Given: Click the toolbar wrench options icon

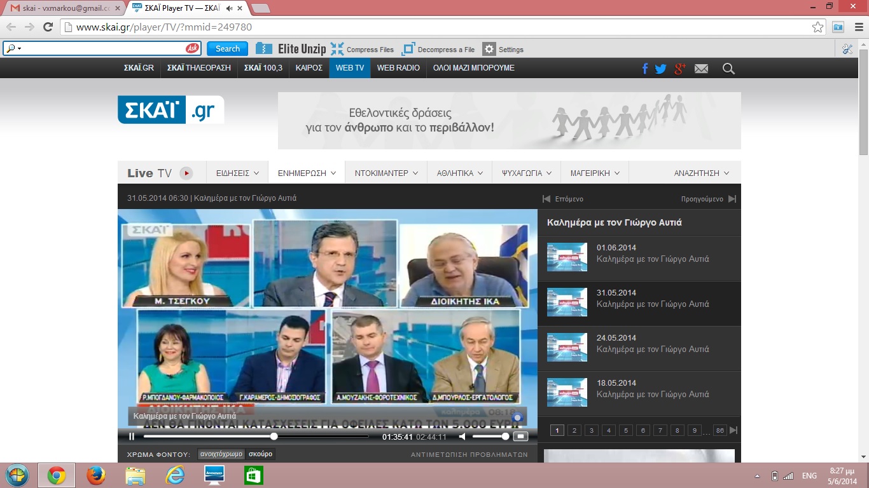Looking at the screenshot, I should click(847, 49).
